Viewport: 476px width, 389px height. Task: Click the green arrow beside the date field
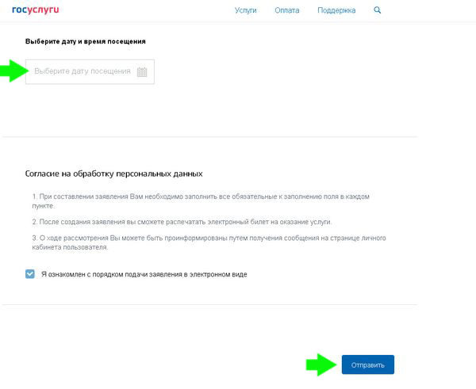(x=14, y=71)
